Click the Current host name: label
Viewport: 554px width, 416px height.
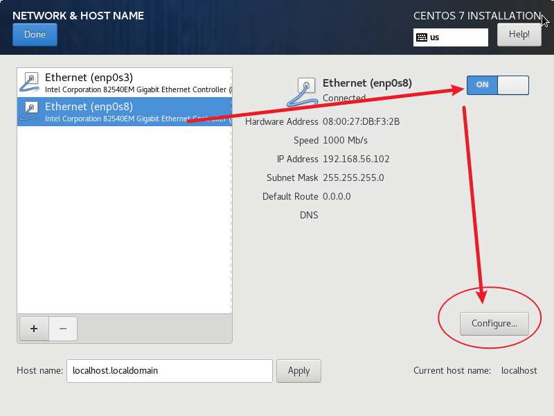click(x=452, y=371)
